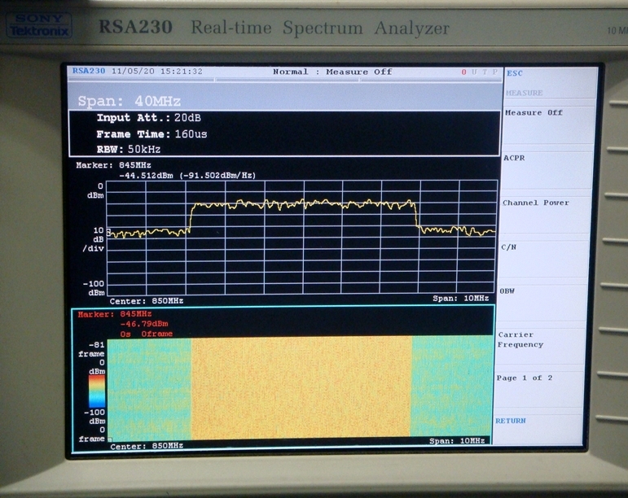
Task: Click the greyed MEASURE menu title
Action: [524, 93]
